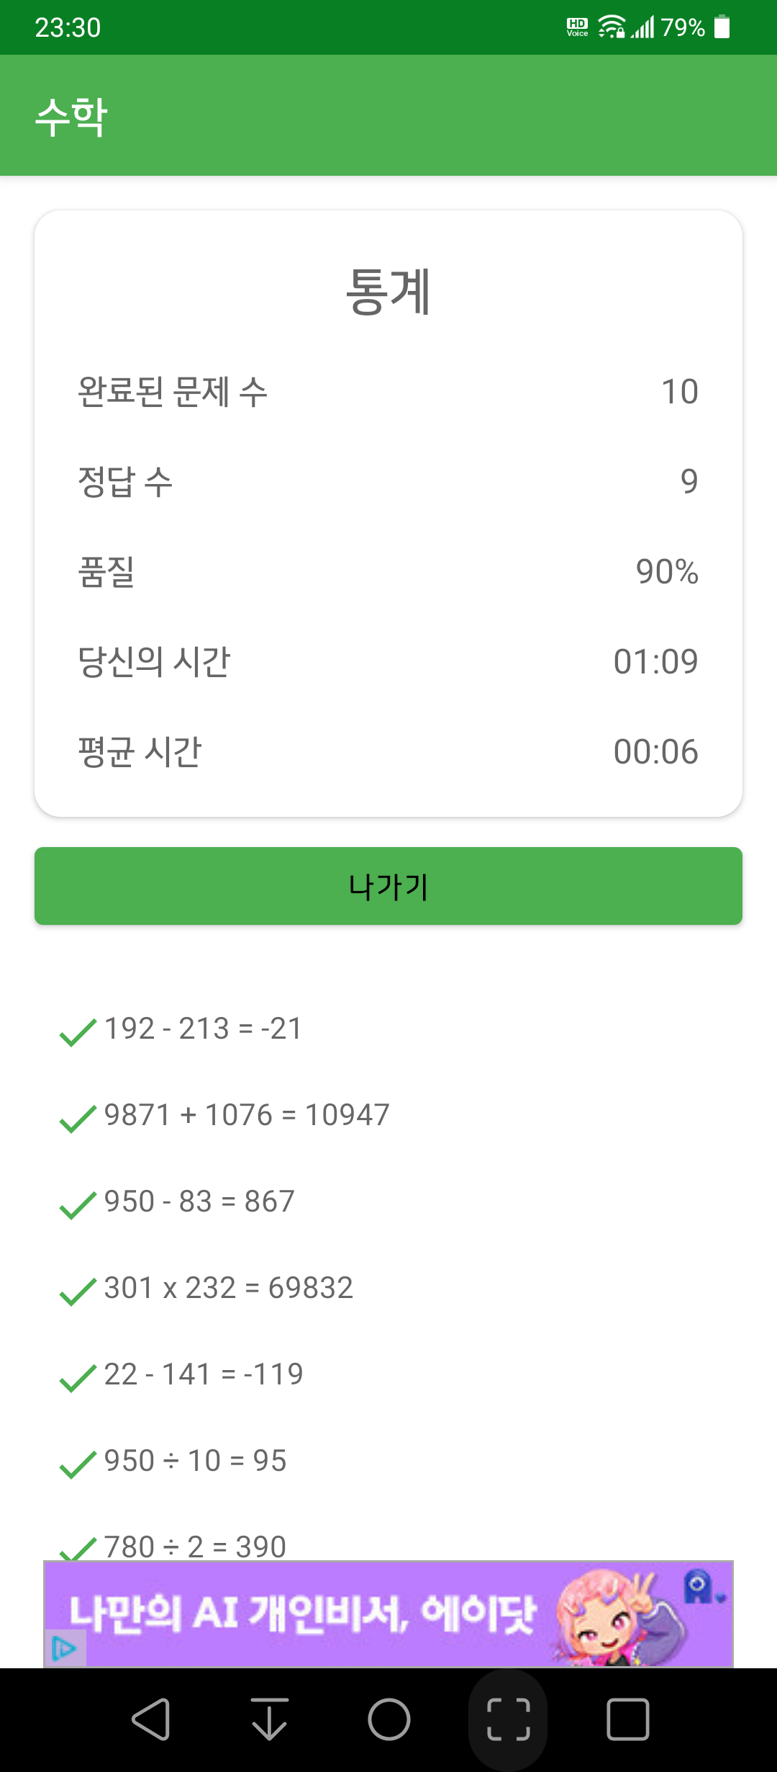The height and width of the screenshot is (1772, 777).
Task: Go to home with the circle button
Action: (389, 1719)
